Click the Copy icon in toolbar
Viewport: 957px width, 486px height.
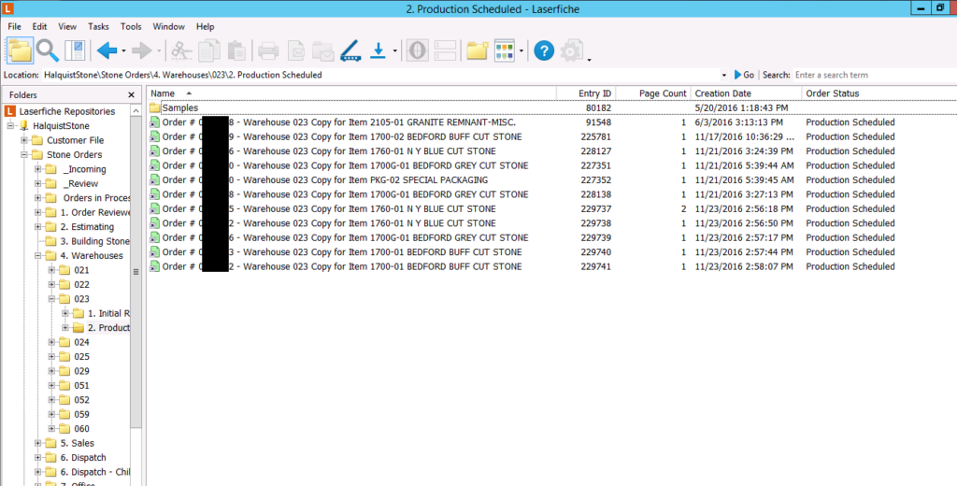pyautogui.click(x=208, y=50)
